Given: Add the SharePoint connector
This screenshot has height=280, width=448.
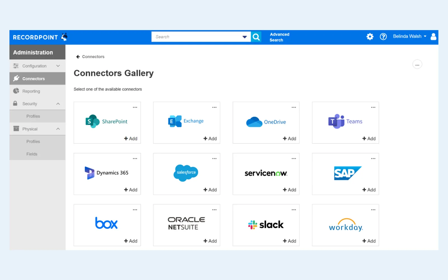Looking at the screenshot, I should point(131,139).
